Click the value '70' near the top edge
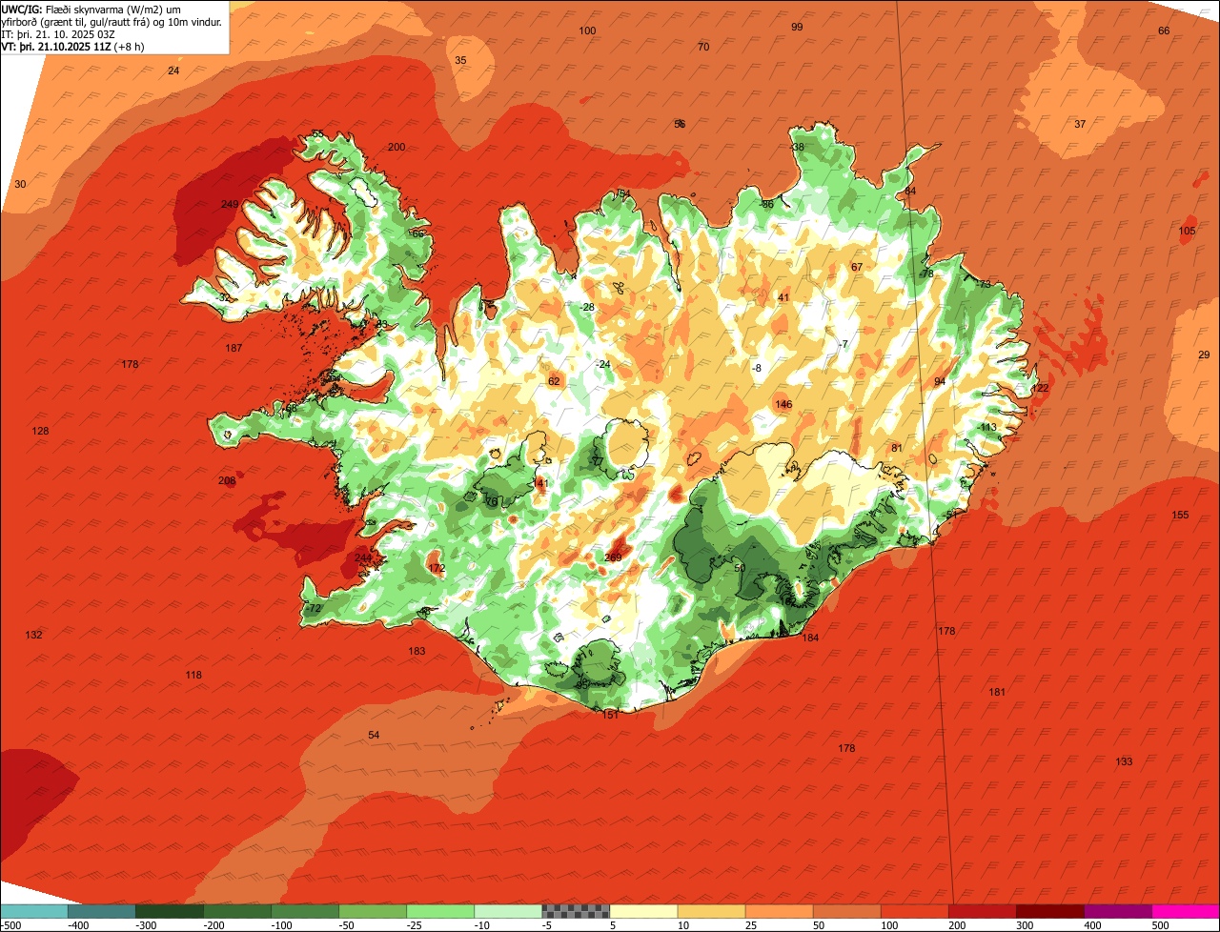The image size is (1220, 932). point(703,47)
